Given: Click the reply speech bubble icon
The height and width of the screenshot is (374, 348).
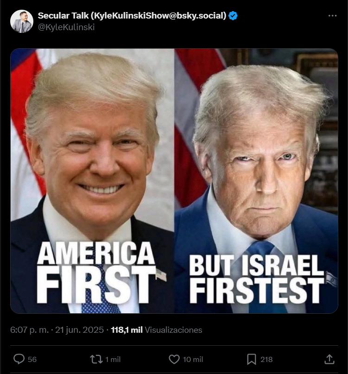Looking at the screenshot, I should tap(19, 359).
